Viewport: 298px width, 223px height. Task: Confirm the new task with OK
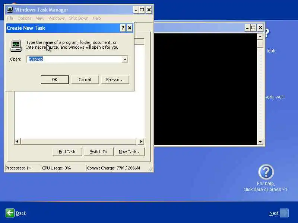click(55, 80)
